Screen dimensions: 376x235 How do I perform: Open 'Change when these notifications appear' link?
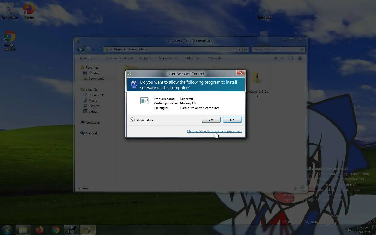coord(215,131)
